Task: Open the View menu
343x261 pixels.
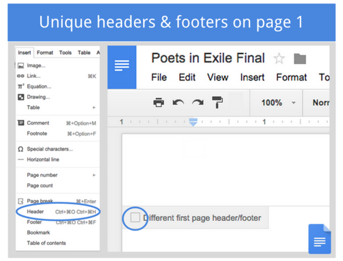Action: coord(218,77)
